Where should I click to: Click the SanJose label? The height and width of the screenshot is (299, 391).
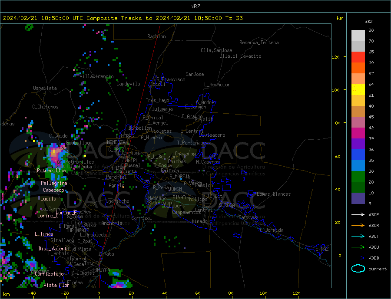point(195,74)
